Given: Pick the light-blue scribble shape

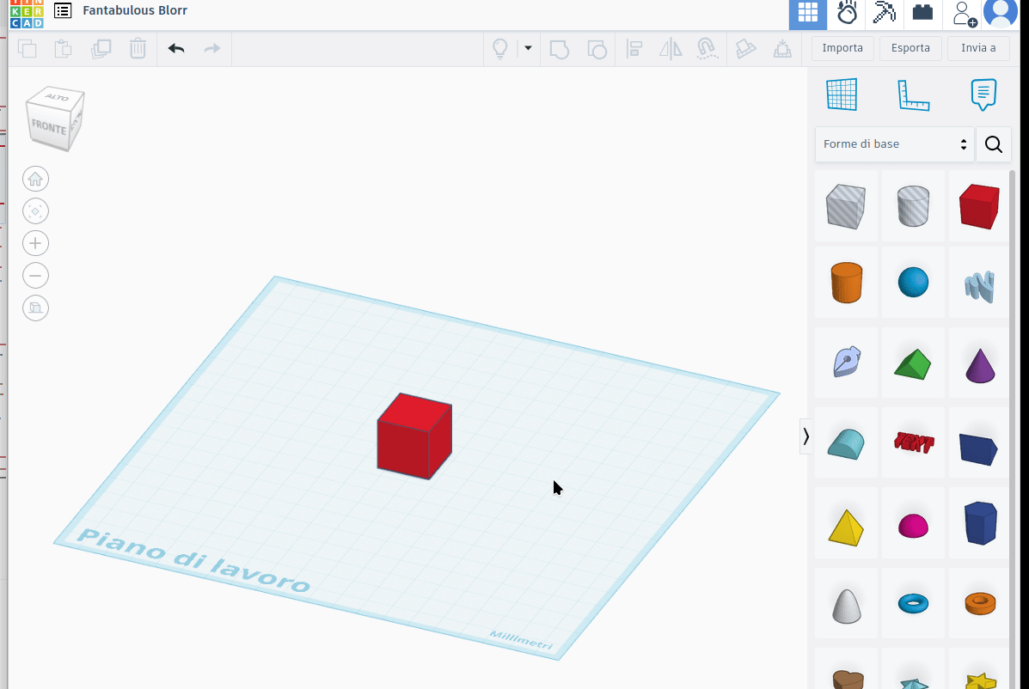Looking at the screenshot, I should tap(979, 286).
